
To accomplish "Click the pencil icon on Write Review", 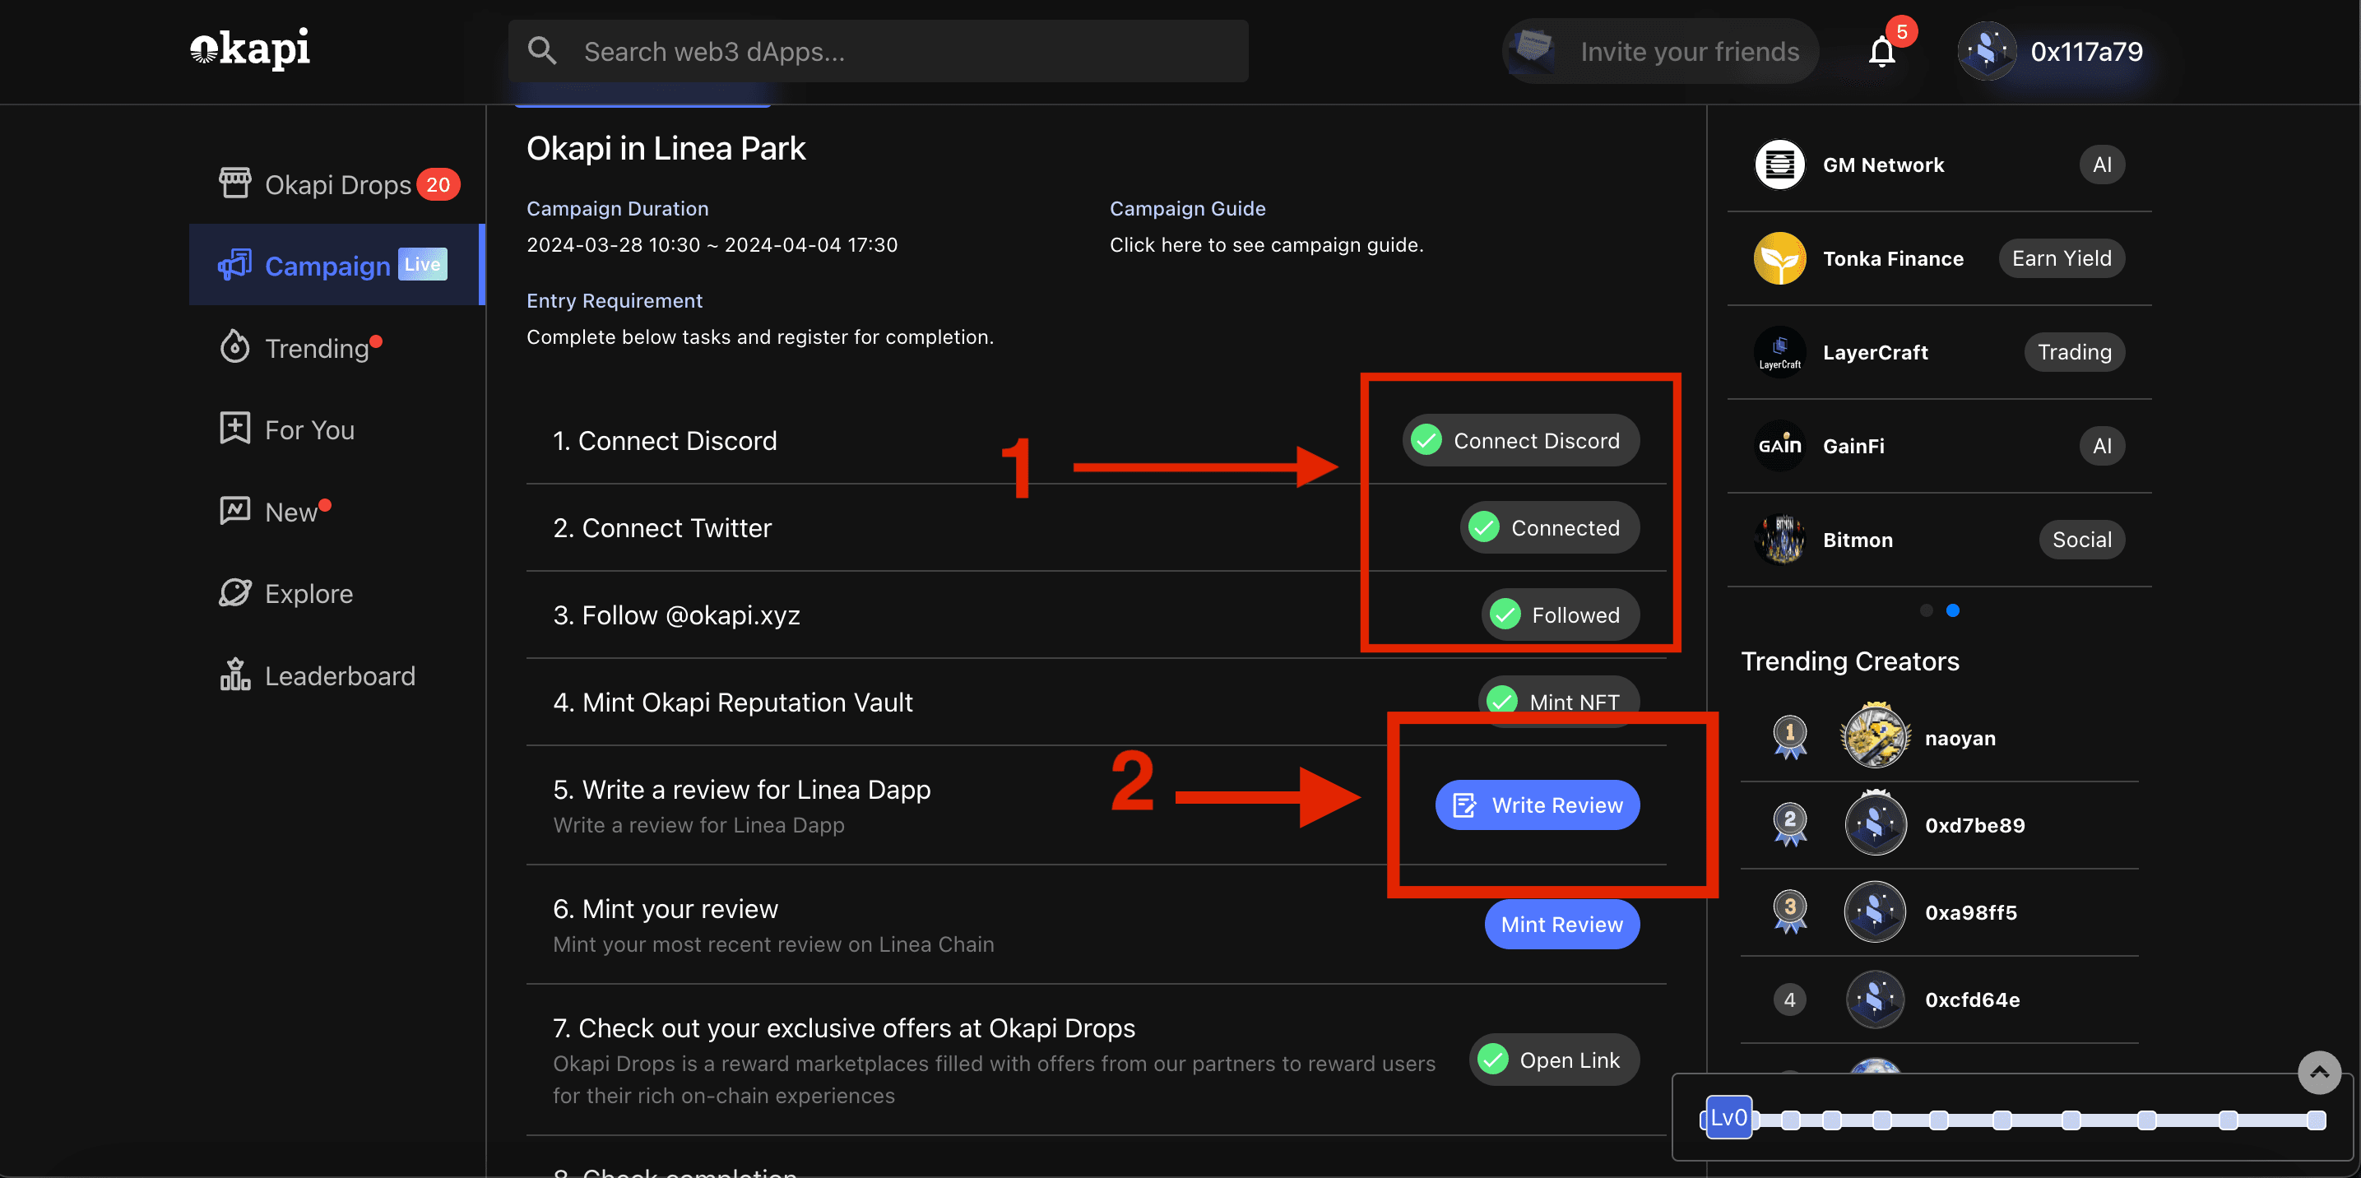I will (1463, 805).
